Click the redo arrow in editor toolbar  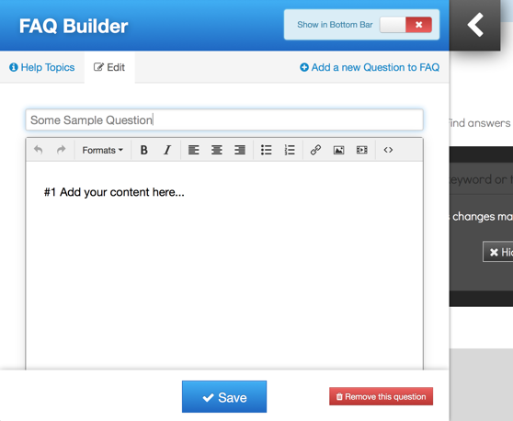coord(62,150)
